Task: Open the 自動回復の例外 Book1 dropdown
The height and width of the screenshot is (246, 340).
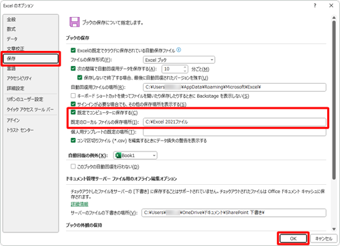Action: pyautogui.click(x=135, y=156)
